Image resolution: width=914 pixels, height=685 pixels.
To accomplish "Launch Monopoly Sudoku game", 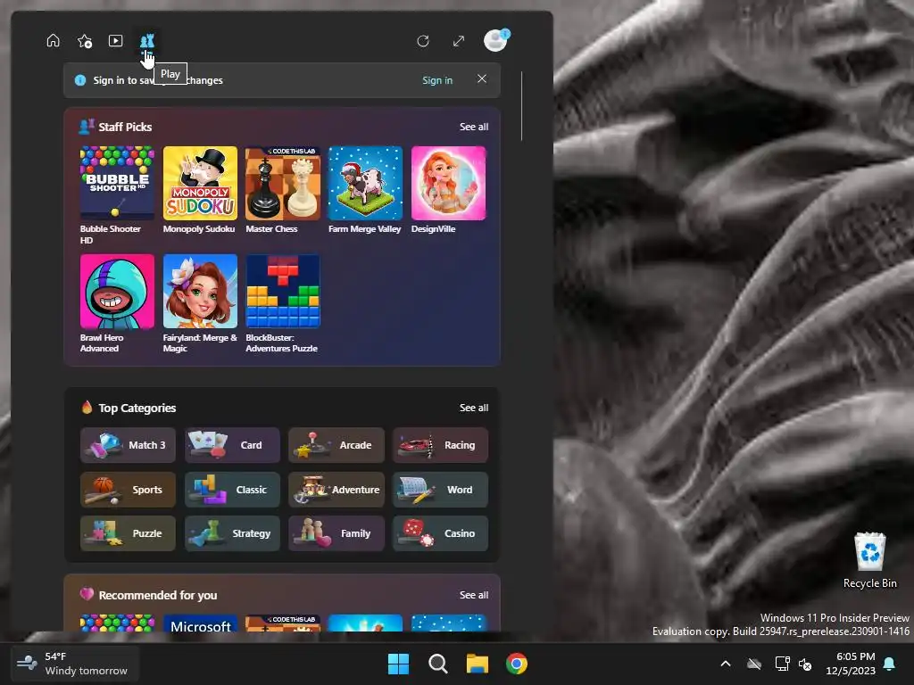I will 200,190.
